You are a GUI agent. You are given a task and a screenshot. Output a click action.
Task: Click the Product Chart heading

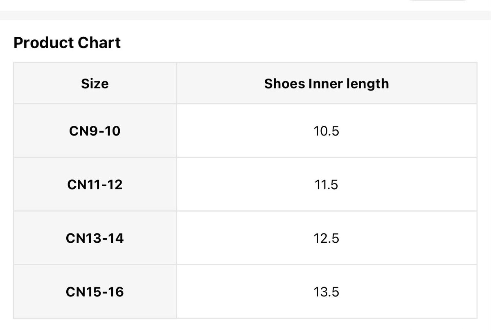[67, 43]
